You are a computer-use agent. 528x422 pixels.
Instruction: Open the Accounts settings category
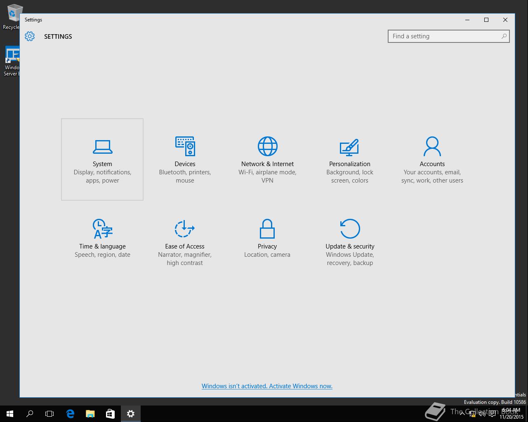tap(432, 159)
